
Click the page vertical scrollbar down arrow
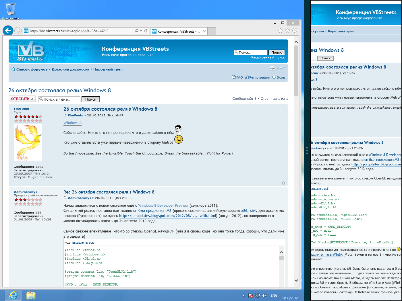pos(296,280)
